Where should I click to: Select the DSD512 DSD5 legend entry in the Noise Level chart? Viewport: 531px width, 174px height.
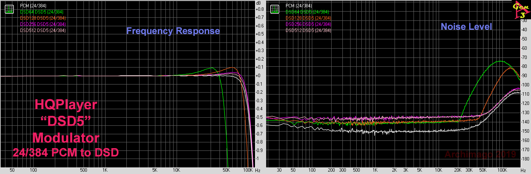coord(308,30)
